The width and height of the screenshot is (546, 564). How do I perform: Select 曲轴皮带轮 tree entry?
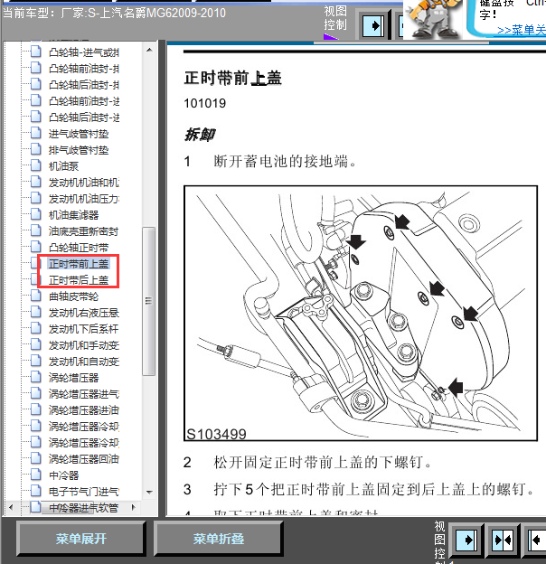(x=74, y=296)
